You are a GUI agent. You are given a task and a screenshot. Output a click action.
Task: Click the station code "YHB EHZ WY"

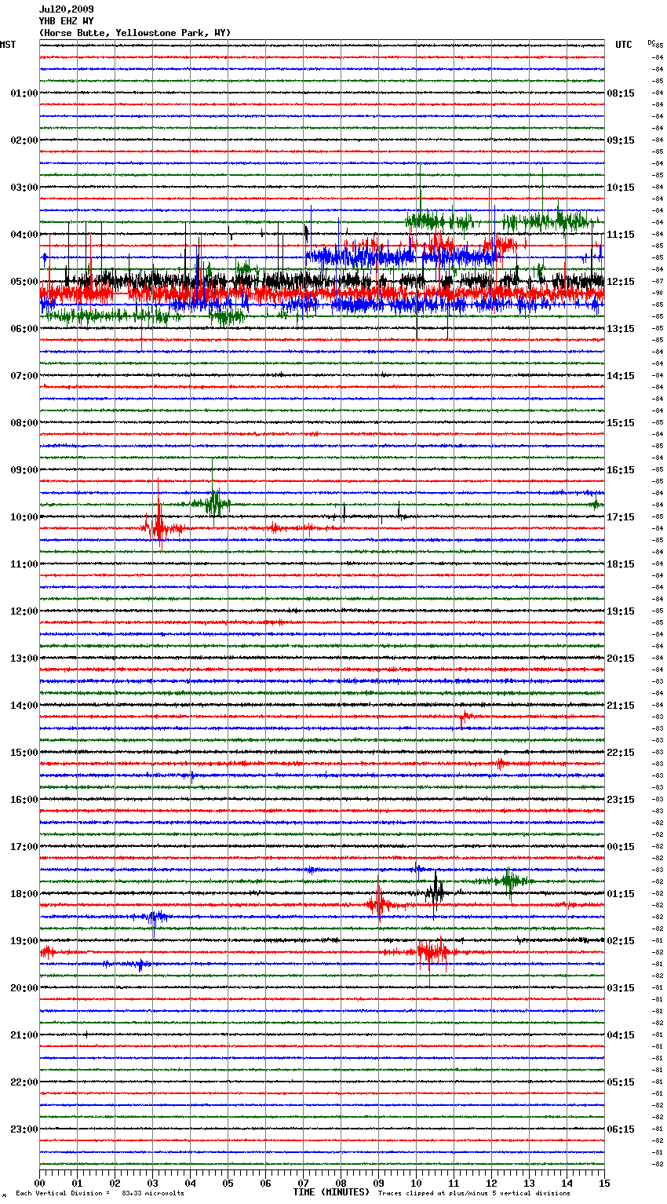(66, 21)
